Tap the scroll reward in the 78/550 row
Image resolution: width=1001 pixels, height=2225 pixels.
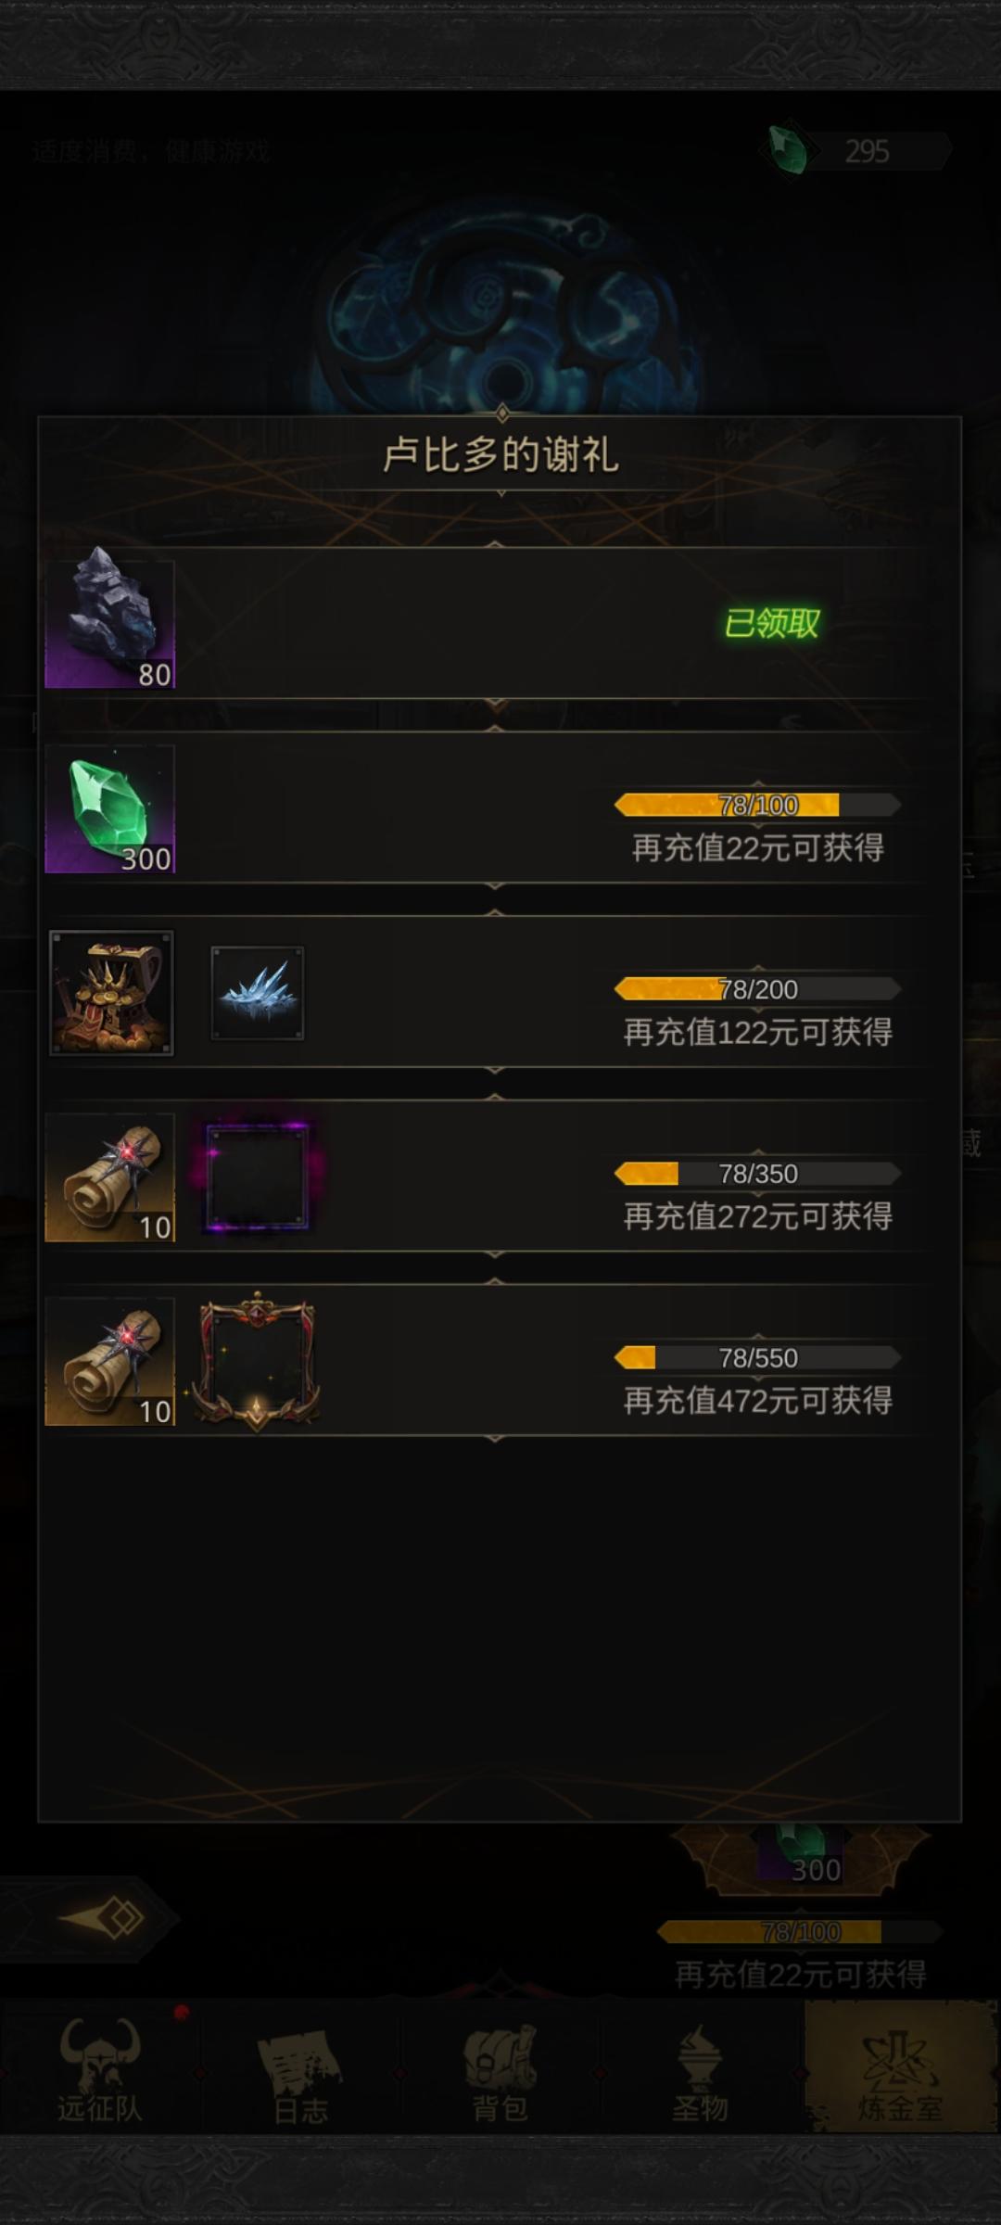(x=110, y=1361)
